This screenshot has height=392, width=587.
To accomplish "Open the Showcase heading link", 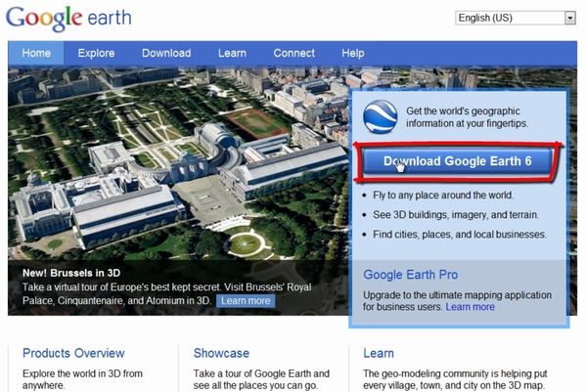I will (x=221, y=353).
